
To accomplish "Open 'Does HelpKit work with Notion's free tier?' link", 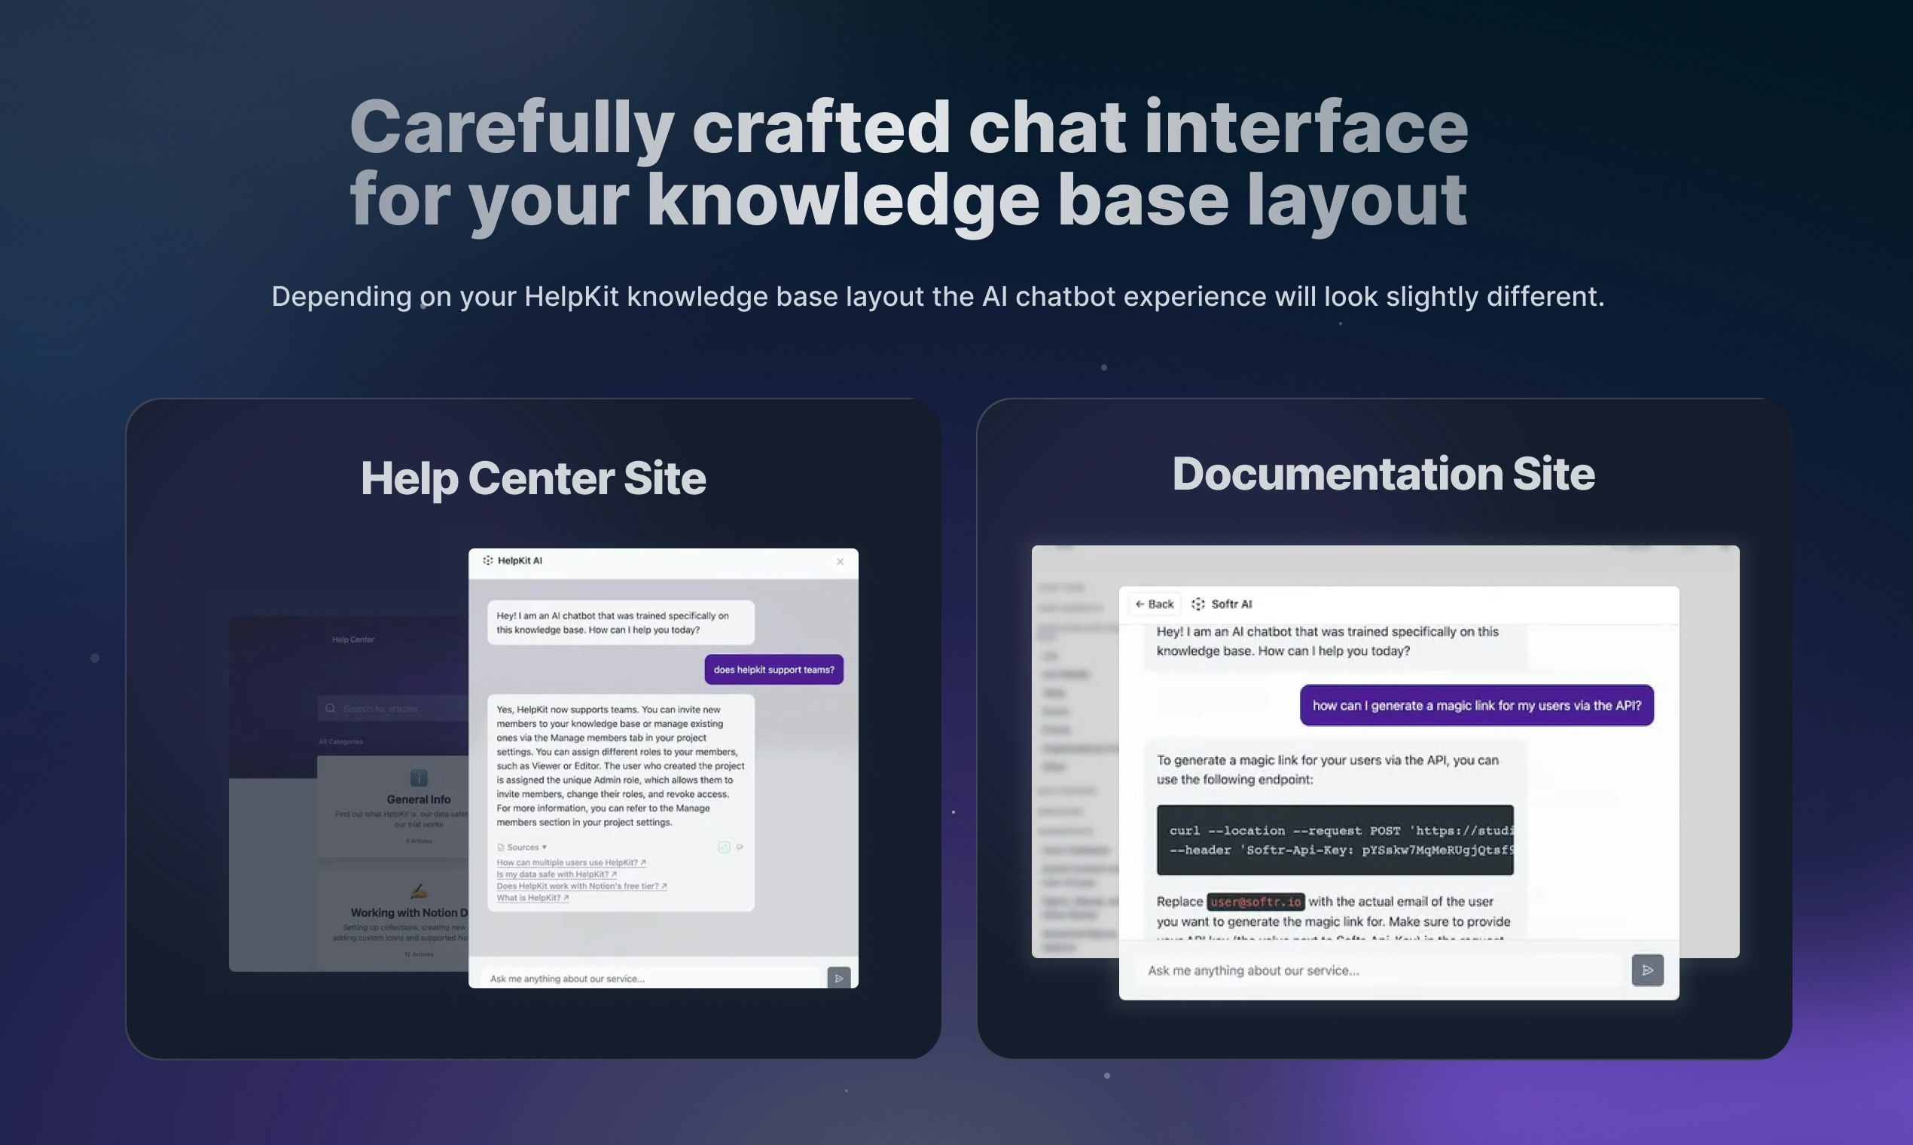I will pyautogui.click(x=581, y=886).
